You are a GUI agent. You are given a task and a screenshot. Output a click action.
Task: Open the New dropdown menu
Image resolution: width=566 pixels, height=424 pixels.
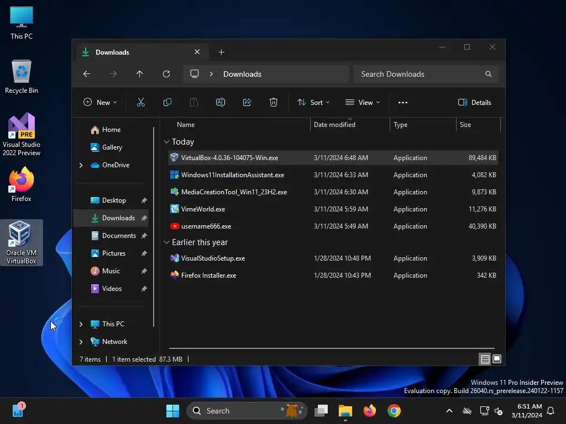pos(100,102)
